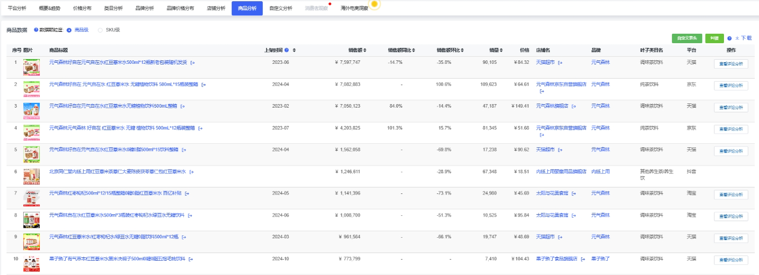Click the 抖音 platform cell

tap(691, 172)
